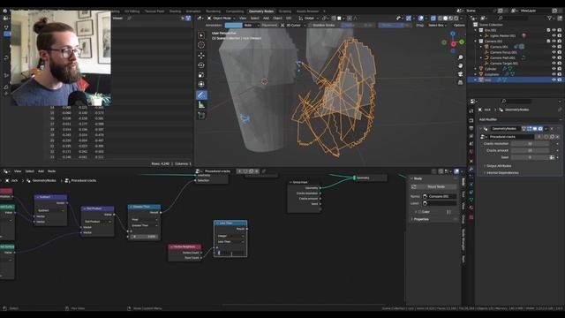Click Procedural cracks in node editor breadcrumb
The height and width of the screenshot is (318, 565).
point(84,180)
